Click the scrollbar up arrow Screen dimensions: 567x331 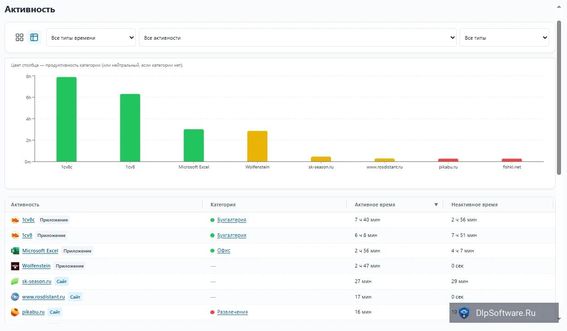pyautogui.click(x=559, y=7)
